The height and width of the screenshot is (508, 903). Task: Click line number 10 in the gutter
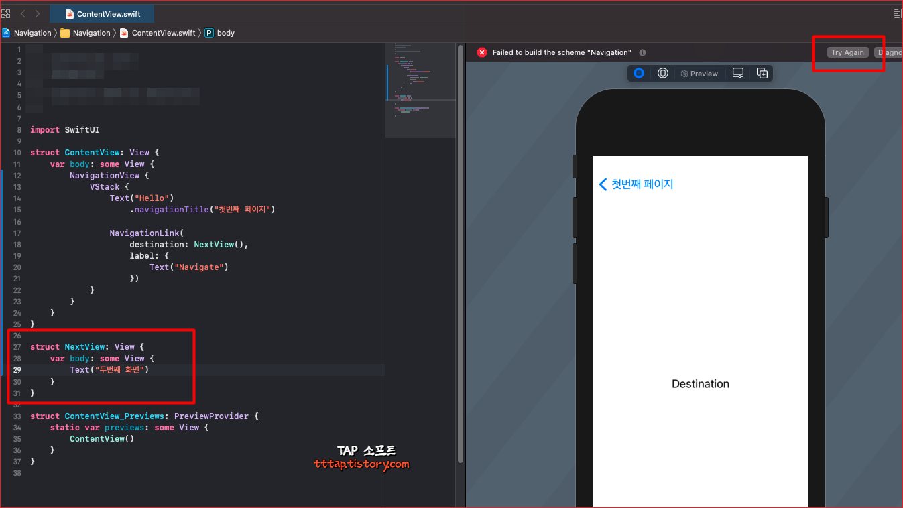tap(17, 153)
